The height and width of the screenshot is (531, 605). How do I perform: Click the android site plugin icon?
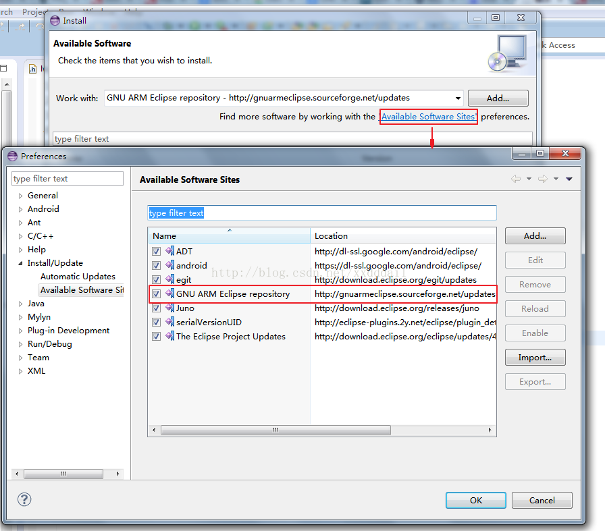pos(169,265)
